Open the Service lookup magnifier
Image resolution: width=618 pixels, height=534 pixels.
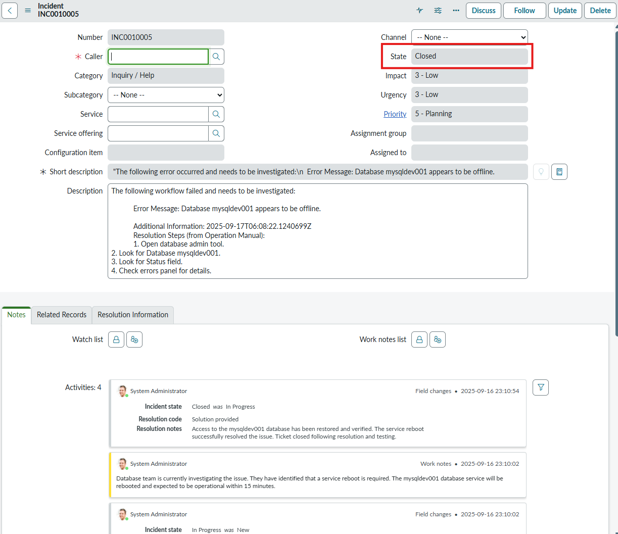pyautogui.click(x=216, y=114)
